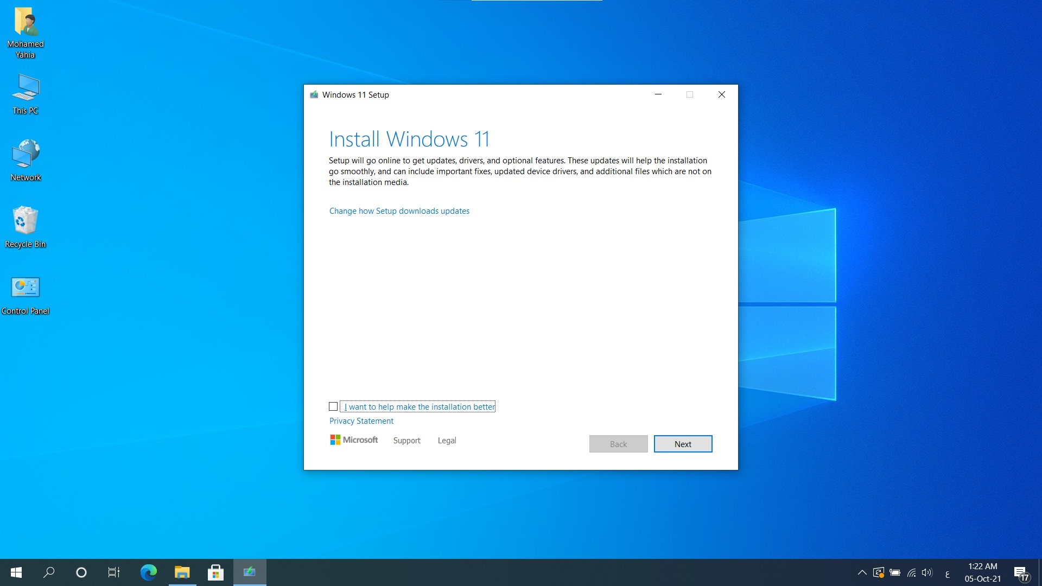Open Privacy Statement hyperlink
The height and width of the screenshot is (586, 1042).
click(361, 420)
